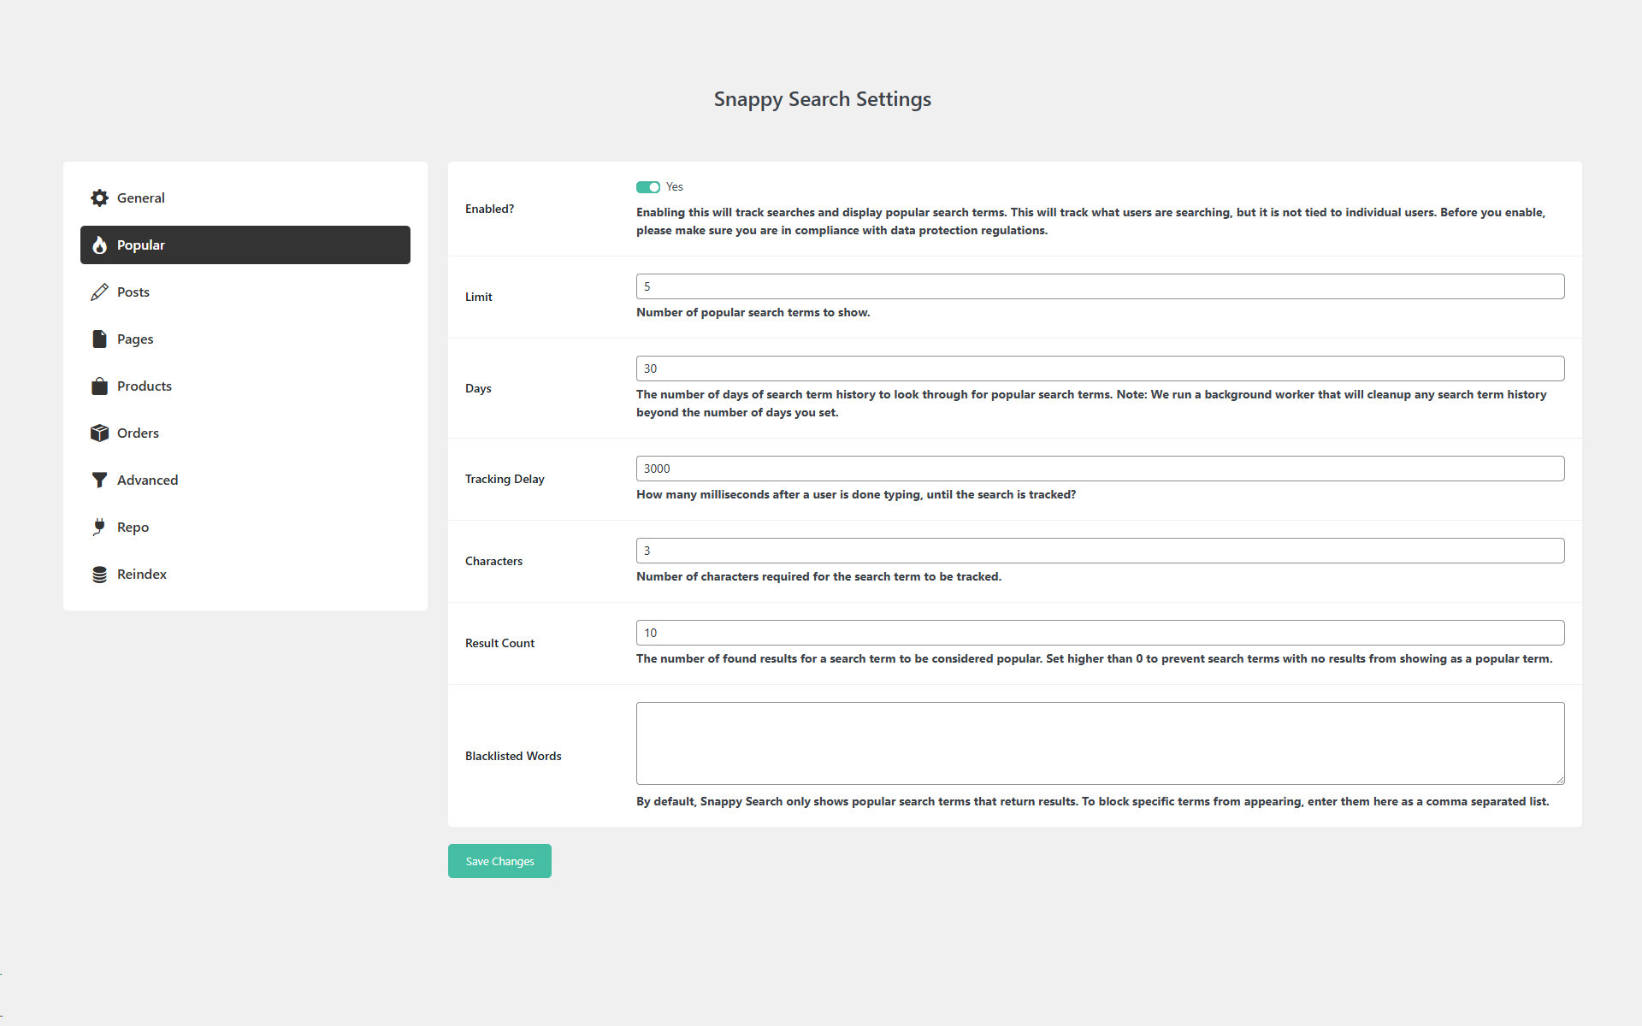The width and height of the screenshot is (1642, 1026).
Task: Click the Posts pencil icon
Action: point(100,292)
